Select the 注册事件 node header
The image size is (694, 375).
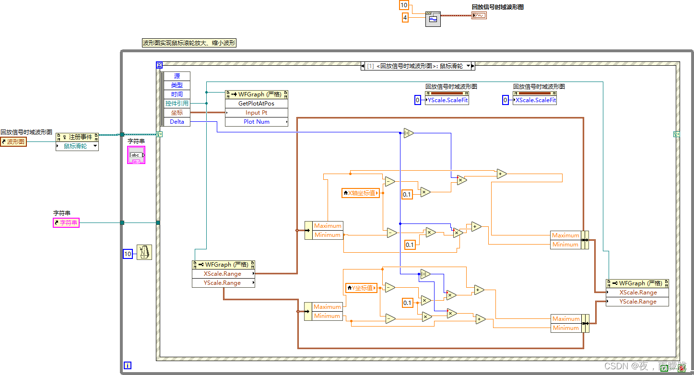click(77, 137)
